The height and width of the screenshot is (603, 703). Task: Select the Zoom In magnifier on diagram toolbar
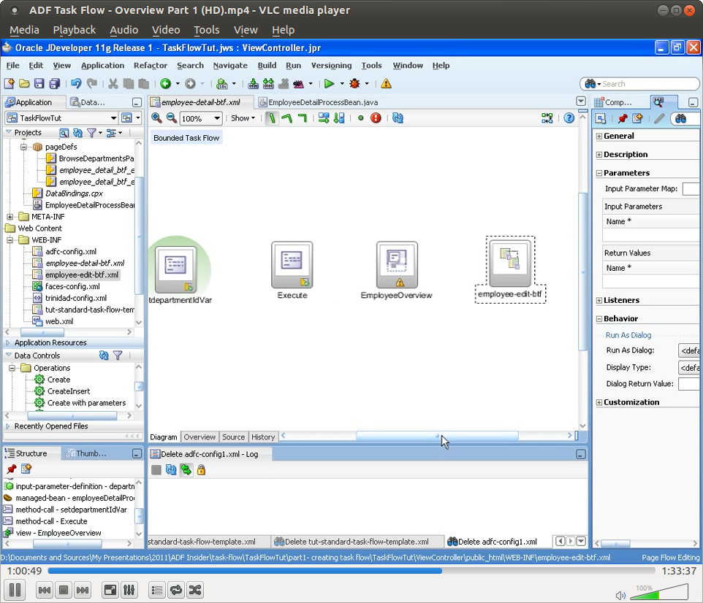(157, 118)
